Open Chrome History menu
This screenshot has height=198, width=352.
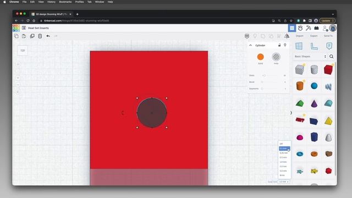(x=51, y=2)
